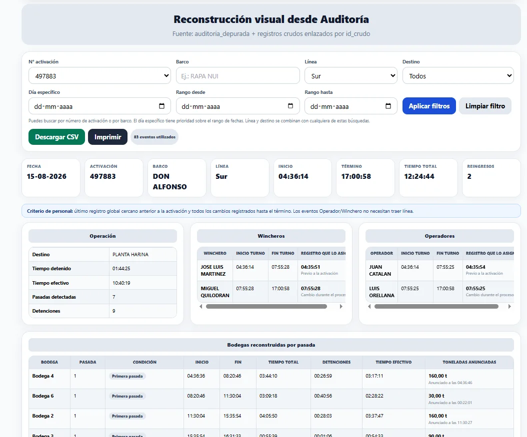The width and height of the screenshot is (527, 437).
Task: Click the Operadores horizontal scrollbar
Action: click(436, 307)
